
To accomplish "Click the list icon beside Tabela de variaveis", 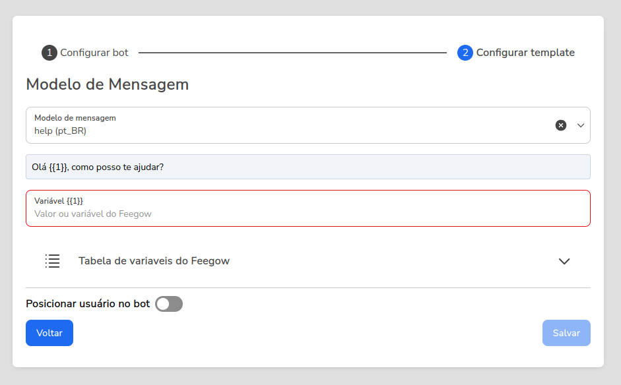I will (52, 261).
